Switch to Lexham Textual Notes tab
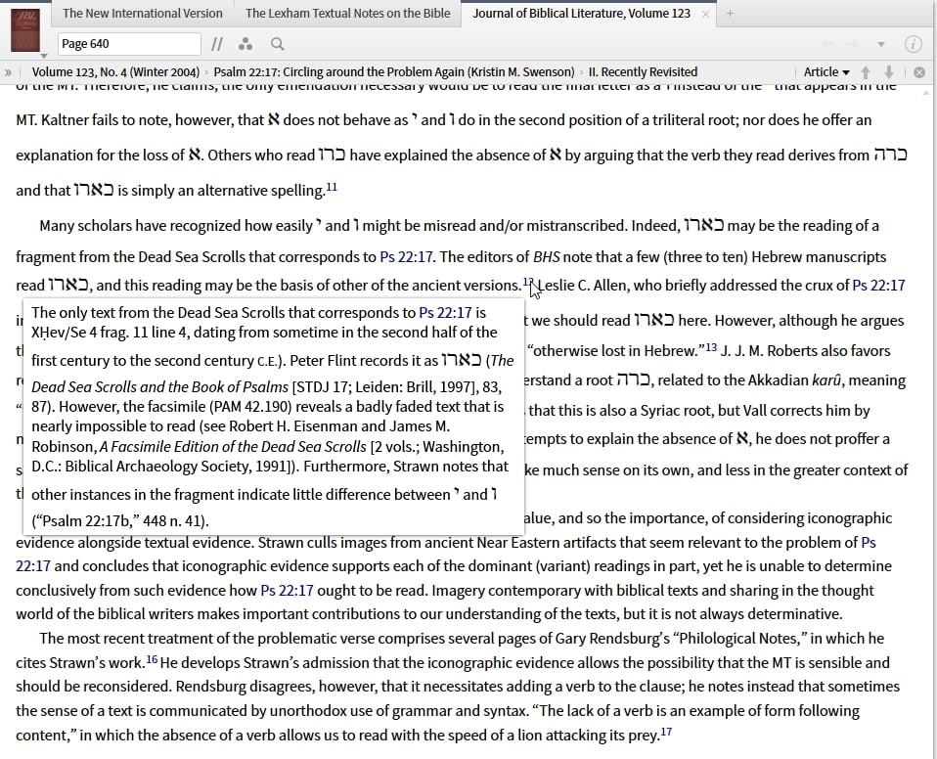Viewport: 937px width, 759px height. coord(348,13)
